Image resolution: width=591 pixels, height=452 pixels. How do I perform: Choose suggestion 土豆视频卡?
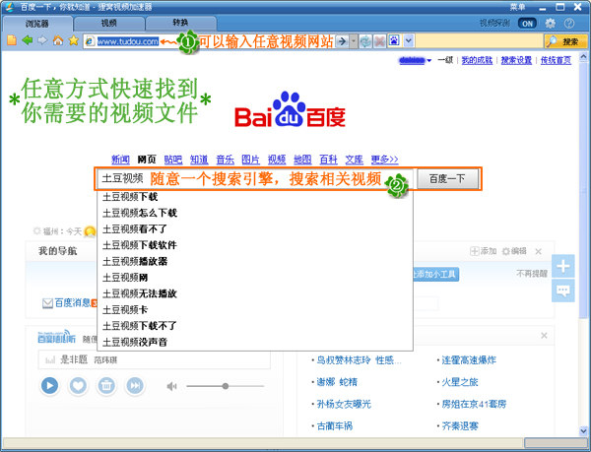coord(255,310)
